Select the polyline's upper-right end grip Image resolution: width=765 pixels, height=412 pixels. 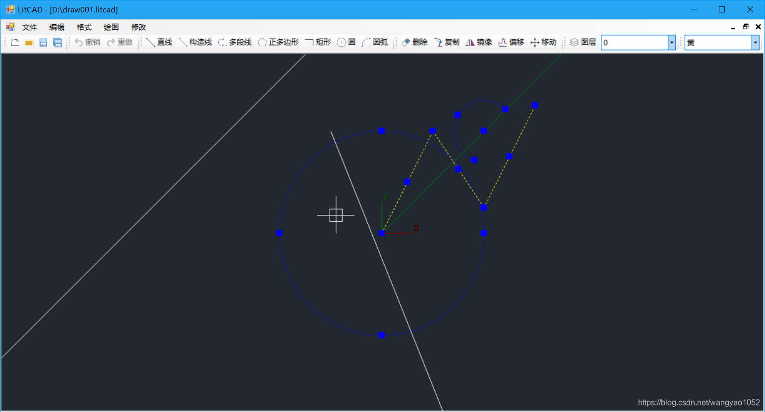[534, 105]
